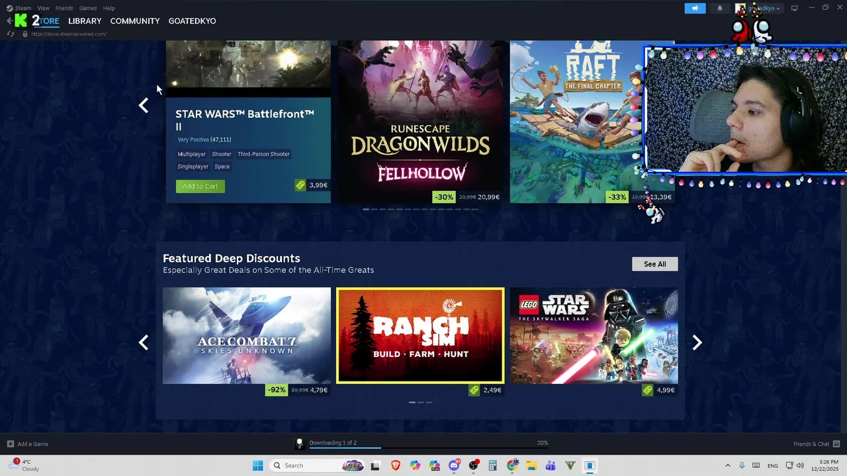The image size is (847, 476).
Task: Click Add a Game
Action: (x=27, y=444)
